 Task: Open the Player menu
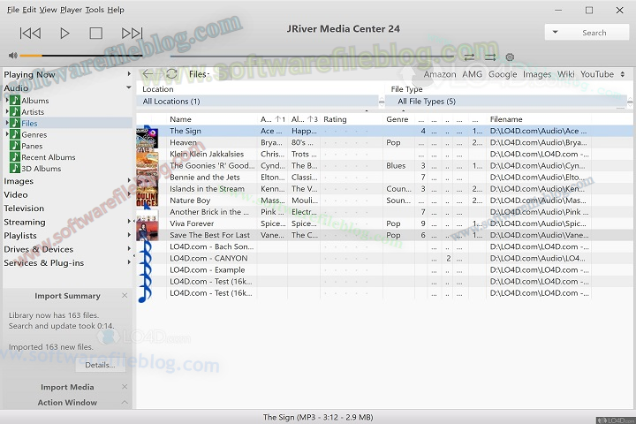tap(71, 10)
